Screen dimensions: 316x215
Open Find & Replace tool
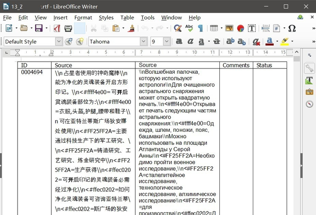(x=178, y=28)
